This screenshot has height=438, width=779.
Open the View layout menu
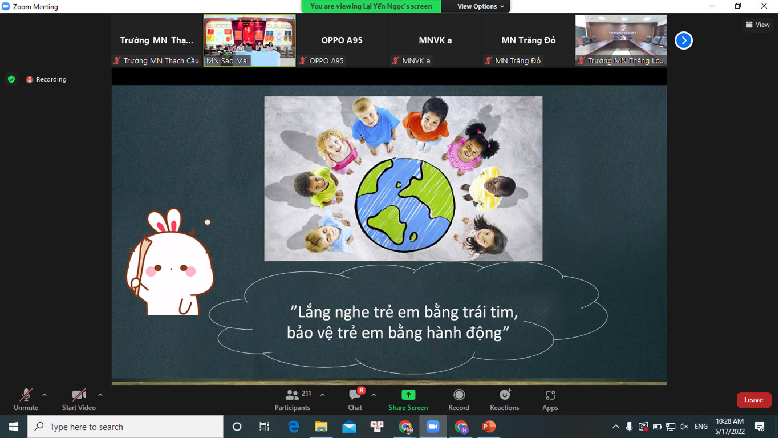pos(757,25)
